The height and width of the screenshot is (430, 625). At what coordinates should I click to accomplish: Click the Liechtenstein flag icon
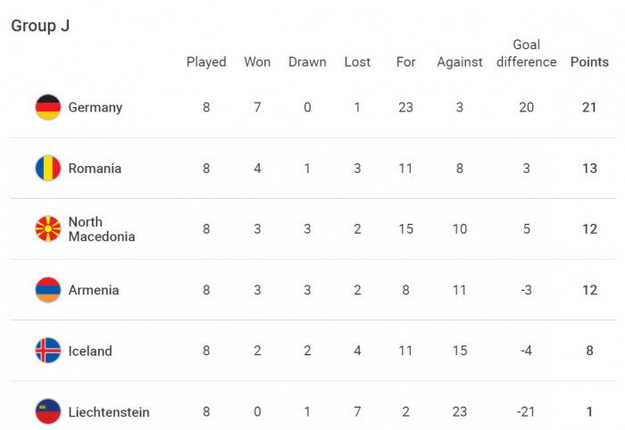point(48,411)
